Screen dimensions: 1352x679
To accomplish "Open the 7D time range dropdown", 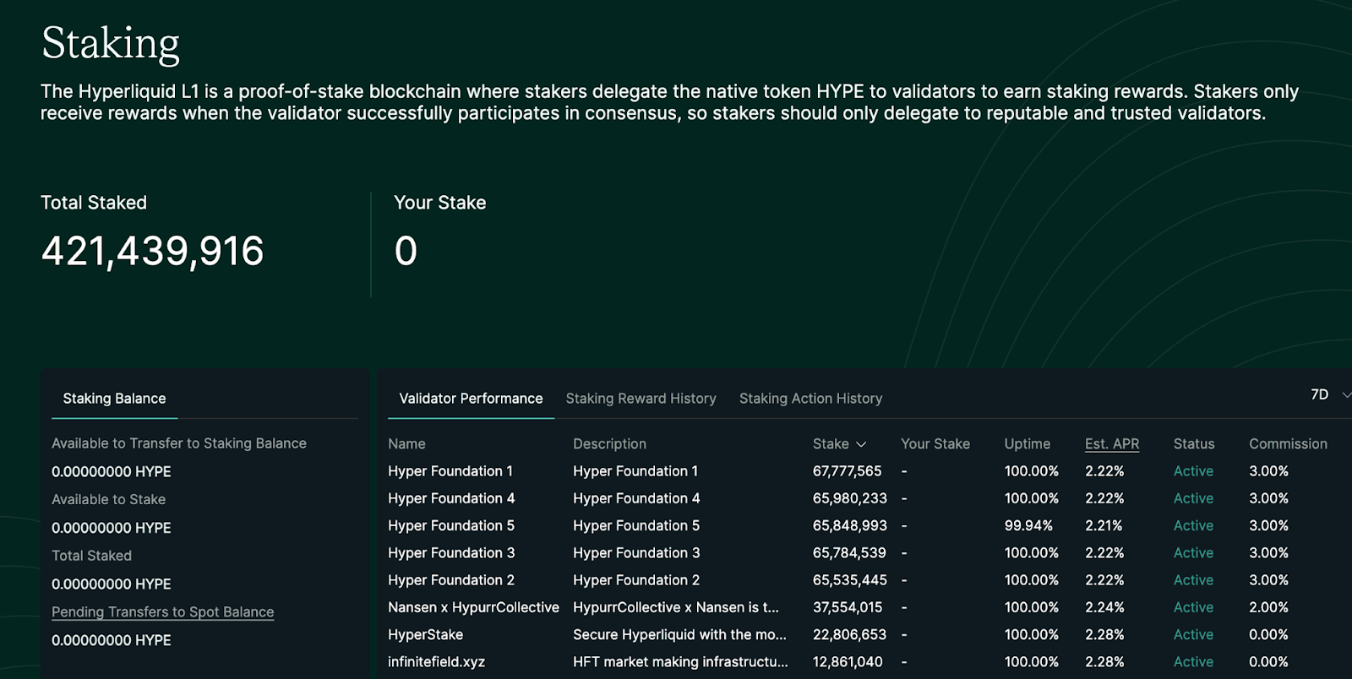I will click(1329, 395).
